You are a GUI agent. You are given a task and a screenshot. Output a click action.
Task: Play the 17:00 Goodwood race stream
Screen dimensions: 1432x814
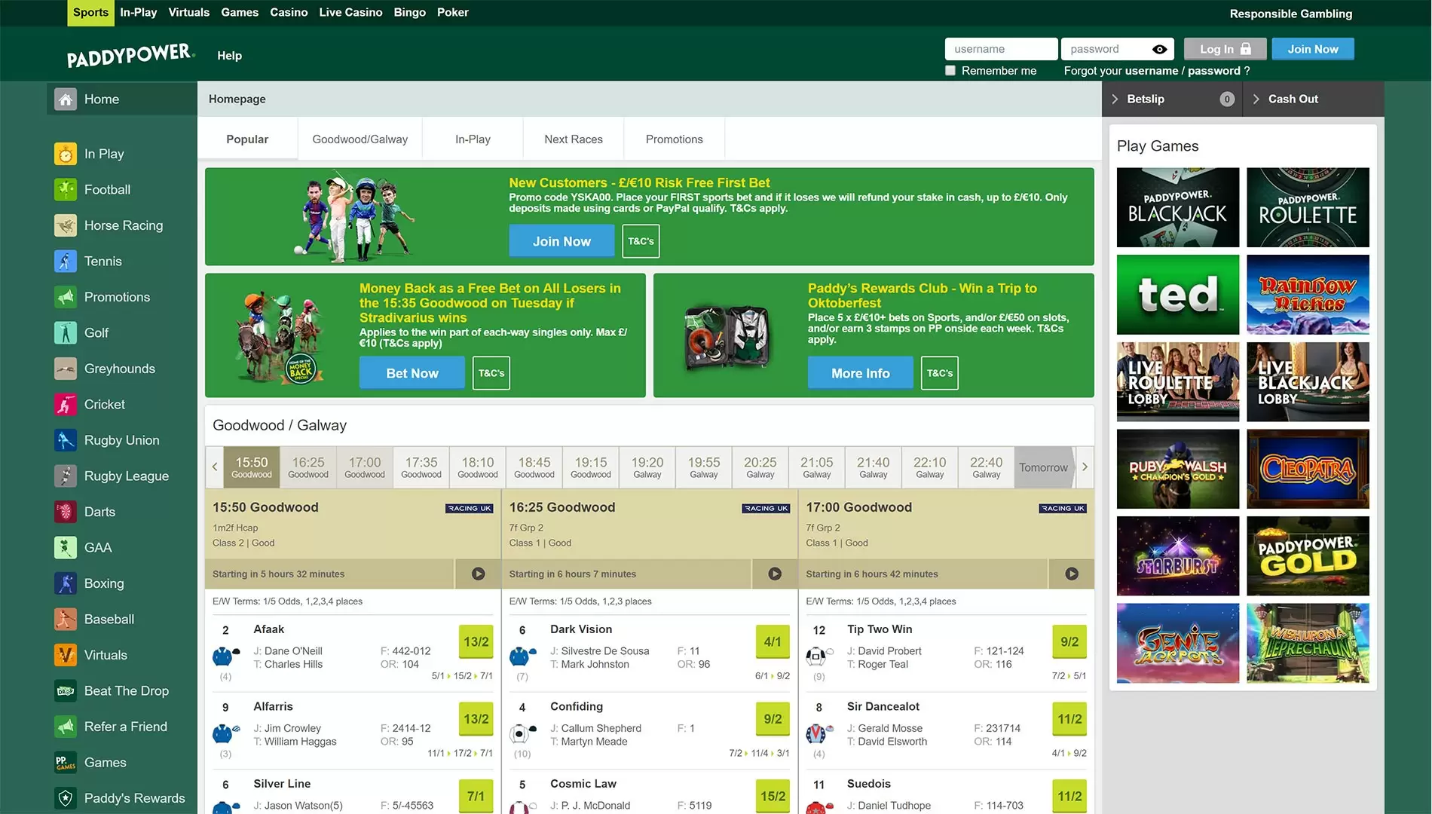pos(1072,574)
